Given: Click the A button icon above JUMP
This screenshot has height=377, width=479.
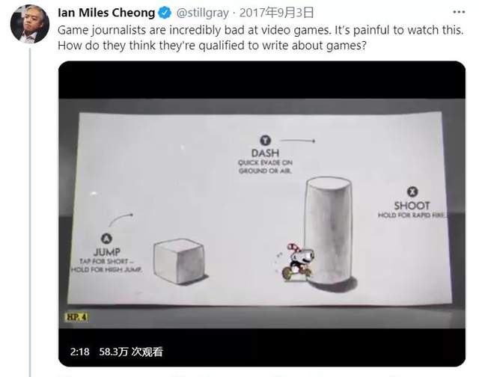Looking at the screenshot, I should point(106,239).
